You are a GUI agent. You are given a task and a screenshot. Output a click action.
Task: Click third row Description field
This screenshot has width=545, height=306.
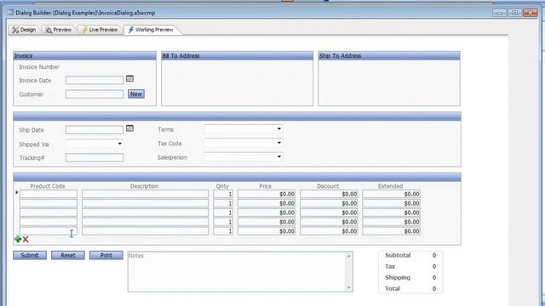point(146,212)
